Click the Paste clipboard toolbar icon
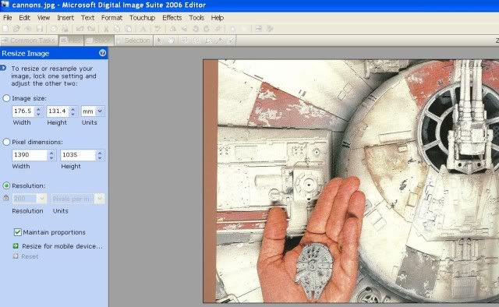Image resolution: width=499 pixels, height=307 pixels. pos(128,29)
